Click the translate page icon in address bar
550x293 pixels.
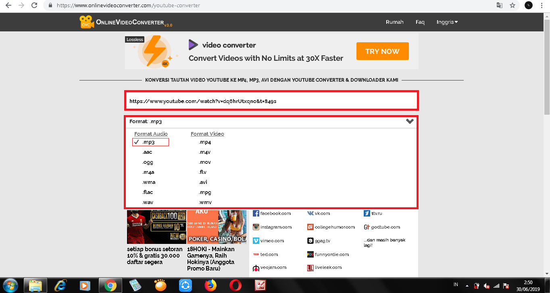coord(500,6)
